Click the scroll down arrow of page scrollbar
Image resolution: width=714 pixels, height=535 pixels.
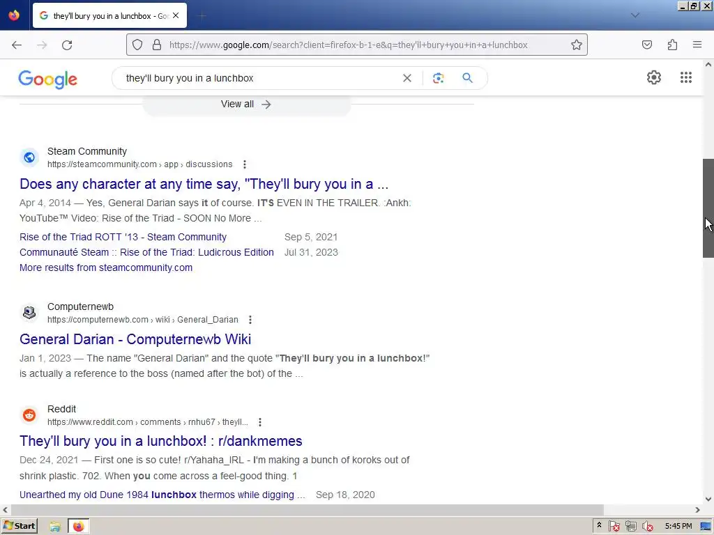708,499
